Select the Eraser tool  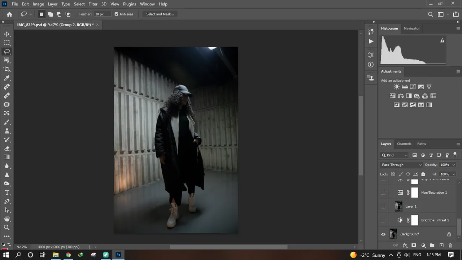tap(7, 148)
